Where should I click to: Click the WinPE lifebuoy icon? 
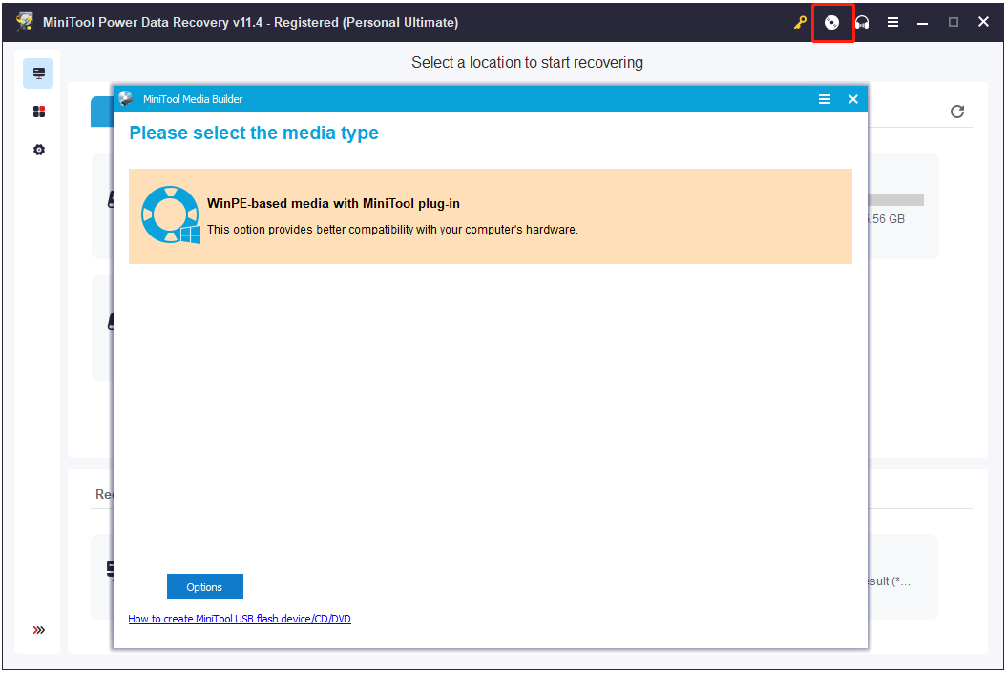point(171,214)
